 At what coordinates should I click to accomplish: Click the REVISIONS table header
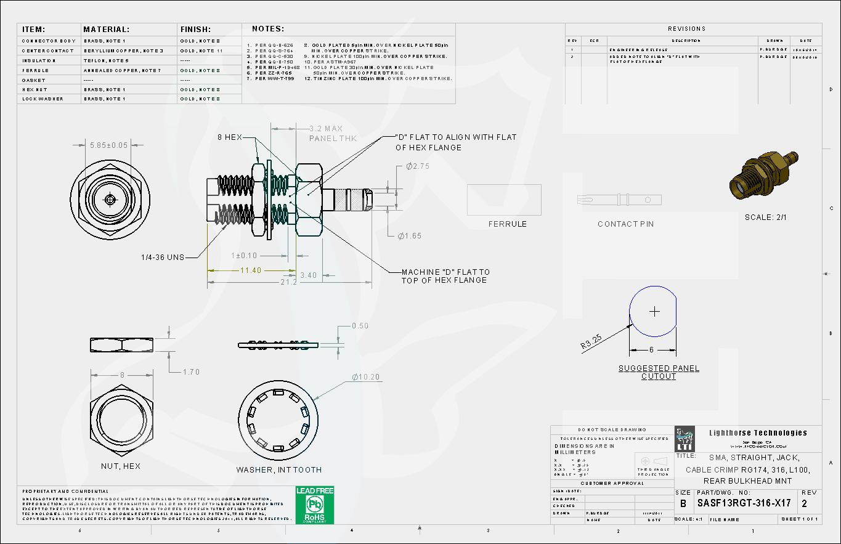(686, 29)
